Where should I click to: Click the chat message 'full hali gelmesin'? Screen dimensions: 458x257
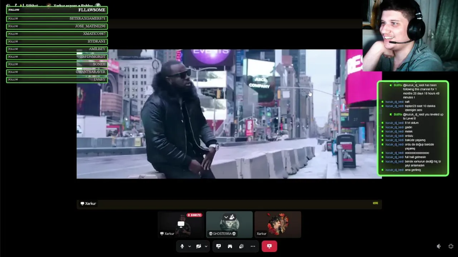point(415,157)
